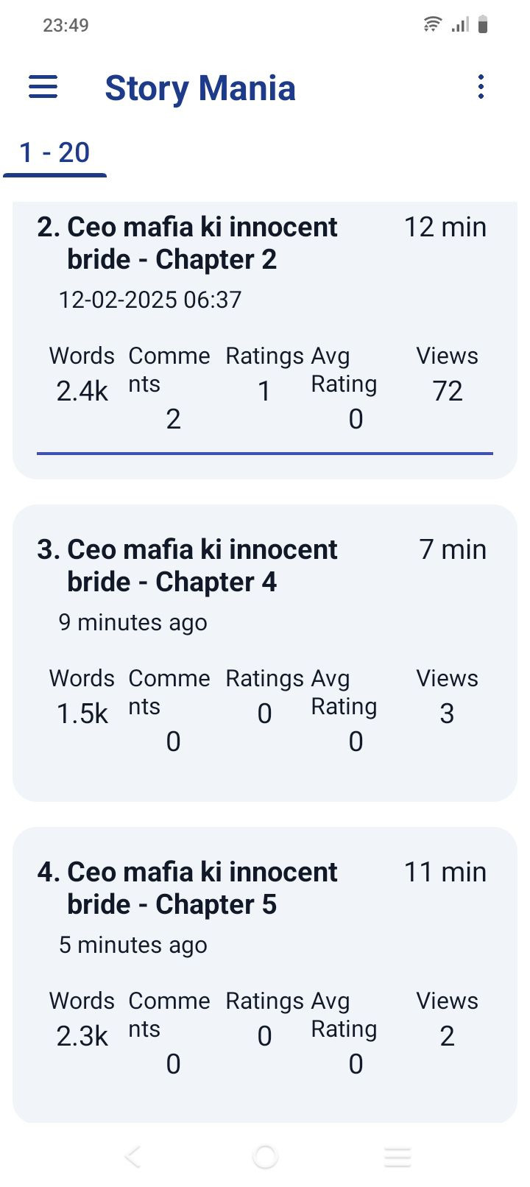
Task: Tap the 12-02-2025 06:37 publish date
Action: tap(150, 300)
